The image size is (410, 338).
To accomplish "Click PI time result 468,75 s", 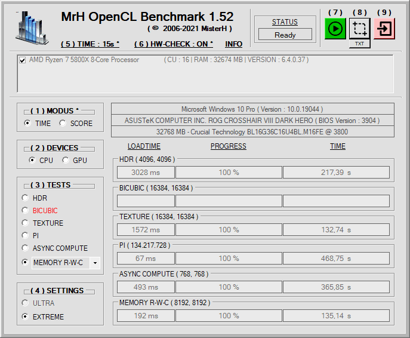I will click(x=336, y=259).
